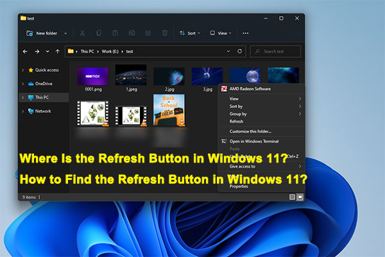Click This PC in the address path
Image resolution: width=385 pixels, height=257 pixels.
(x=87, y=51)
